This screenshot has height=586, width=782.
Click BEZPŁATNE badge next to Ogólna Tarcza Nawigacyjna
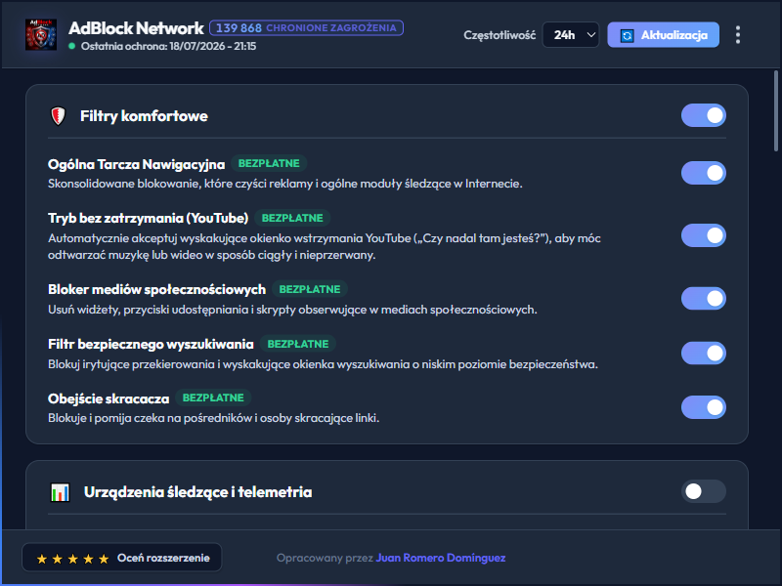[269, 163]
